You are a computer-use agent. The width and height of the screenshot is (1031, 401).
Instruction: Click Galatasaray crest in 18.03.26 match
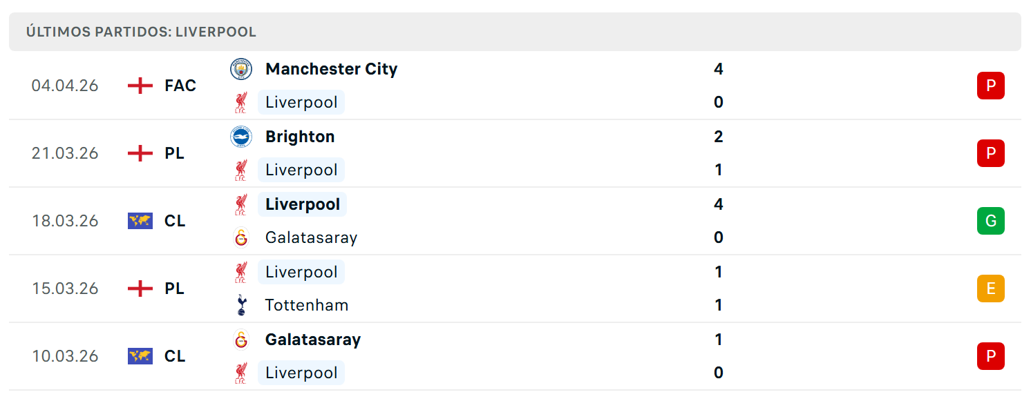pyautogui.click(x=241, y=237)
